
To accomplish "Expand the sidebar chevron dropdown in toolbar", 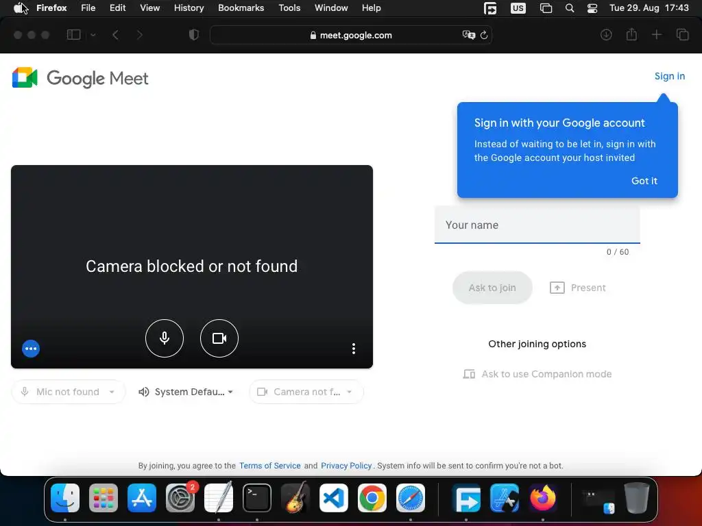I will [x=93, y=35].
